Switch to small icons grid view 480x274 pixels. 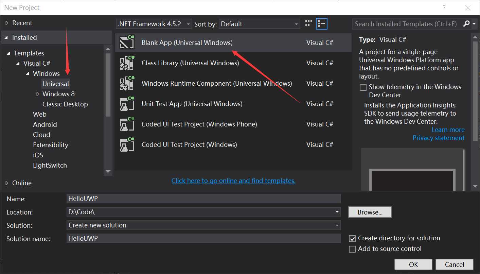[308, 23]
